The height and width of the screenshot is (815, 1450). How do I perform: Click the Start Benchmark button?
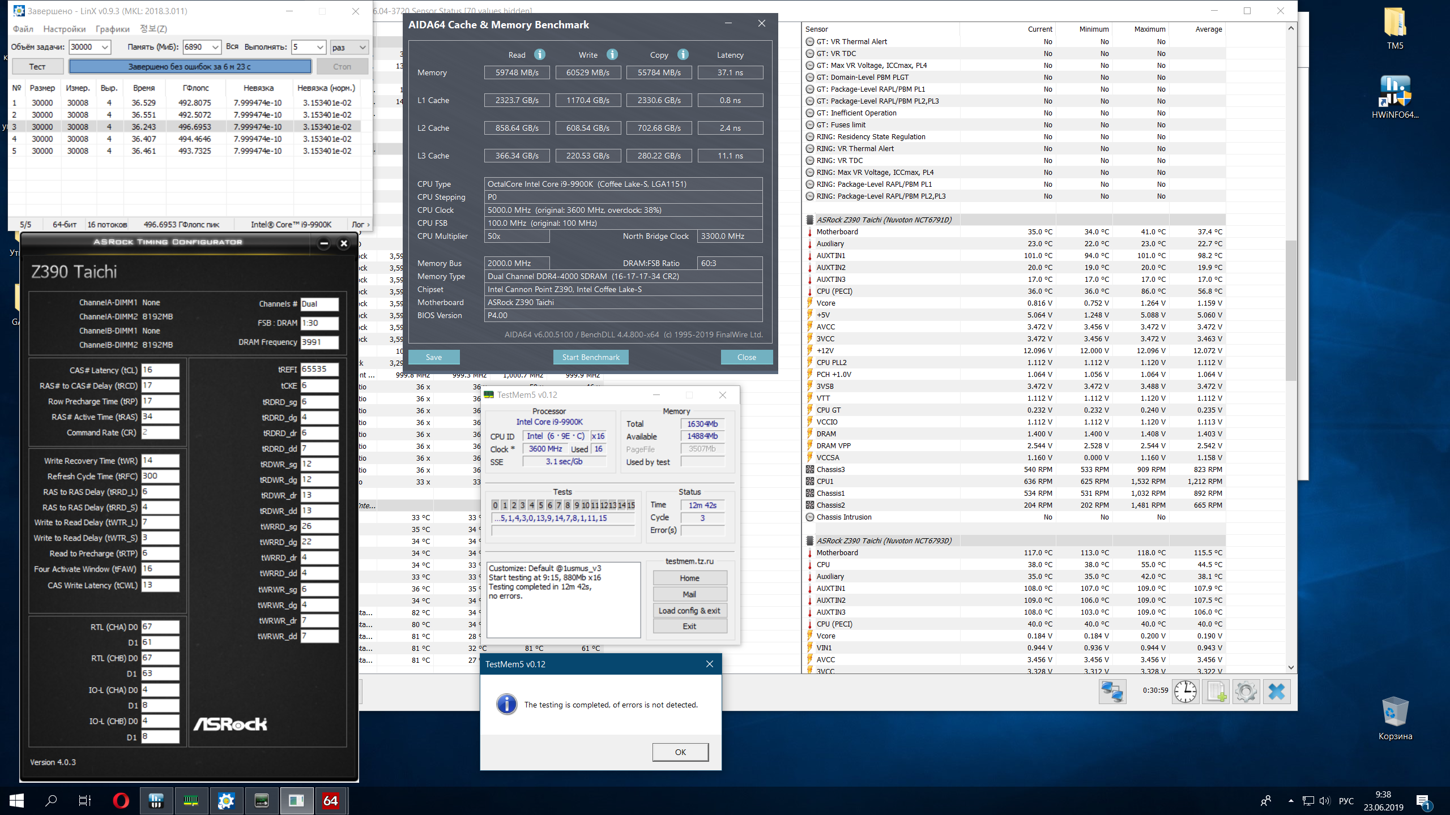tap(590, 357)
